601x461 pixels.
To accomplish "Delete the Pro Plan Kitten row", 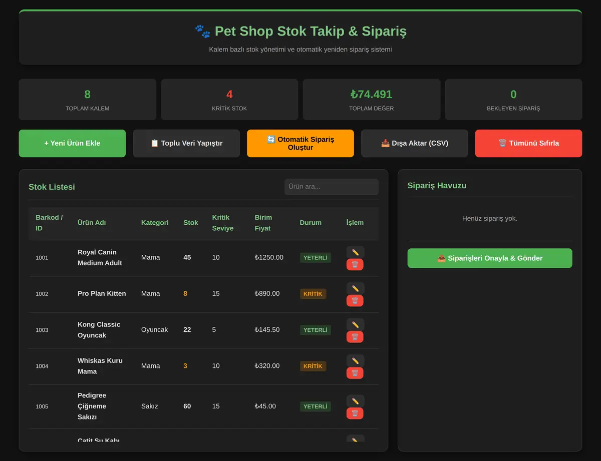I will pos(355,301).
